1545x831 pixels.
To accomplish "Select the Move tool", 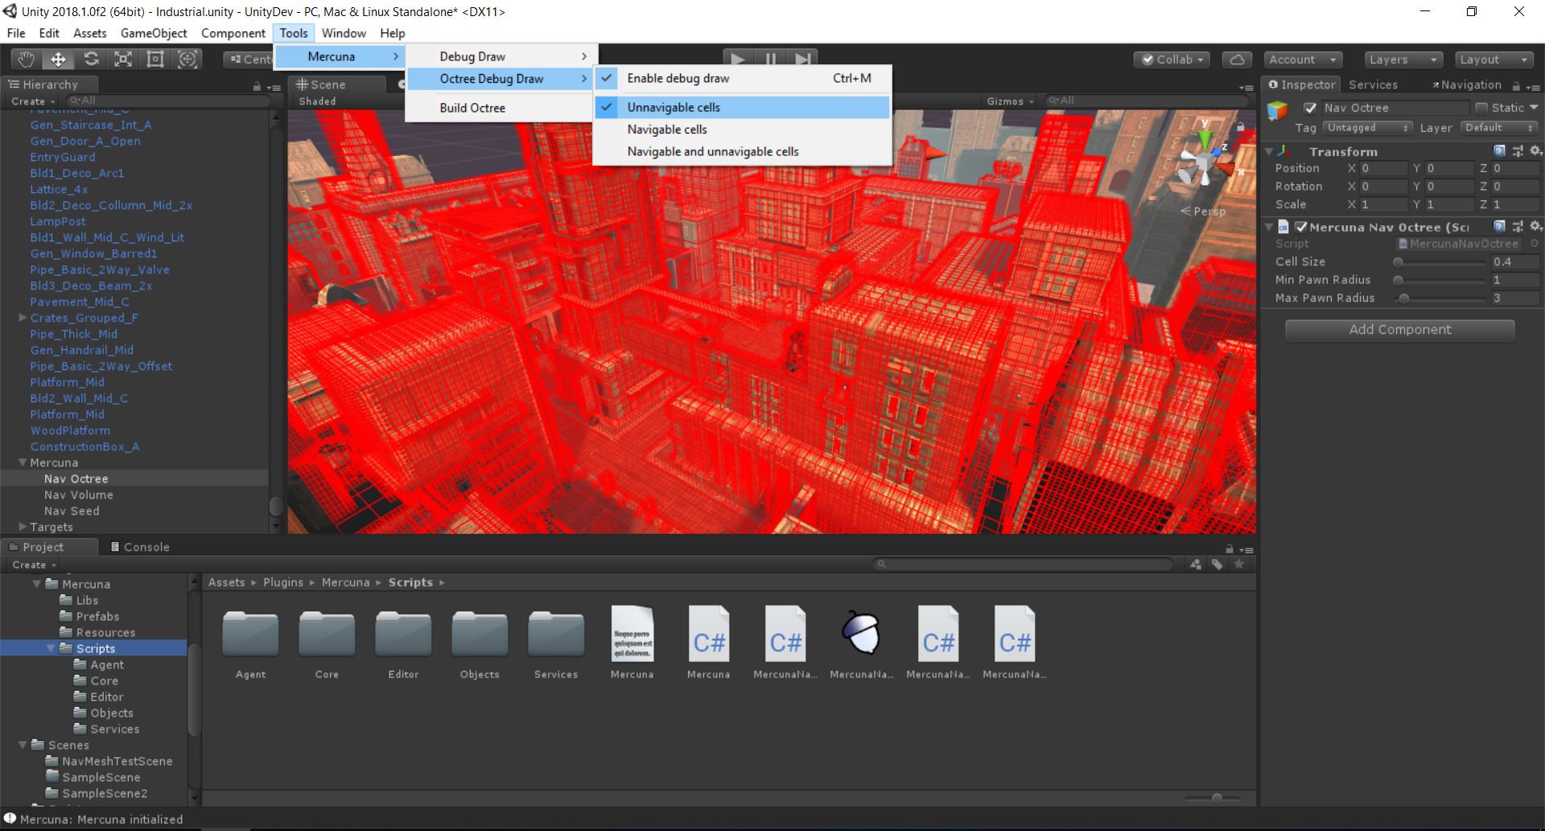I will point(59,60).
